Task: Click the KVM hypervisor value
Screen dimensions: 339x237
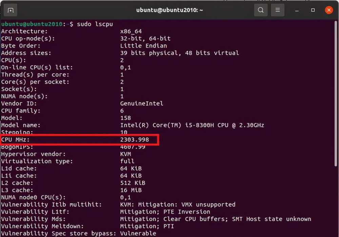Action: (x=126, y=154)
